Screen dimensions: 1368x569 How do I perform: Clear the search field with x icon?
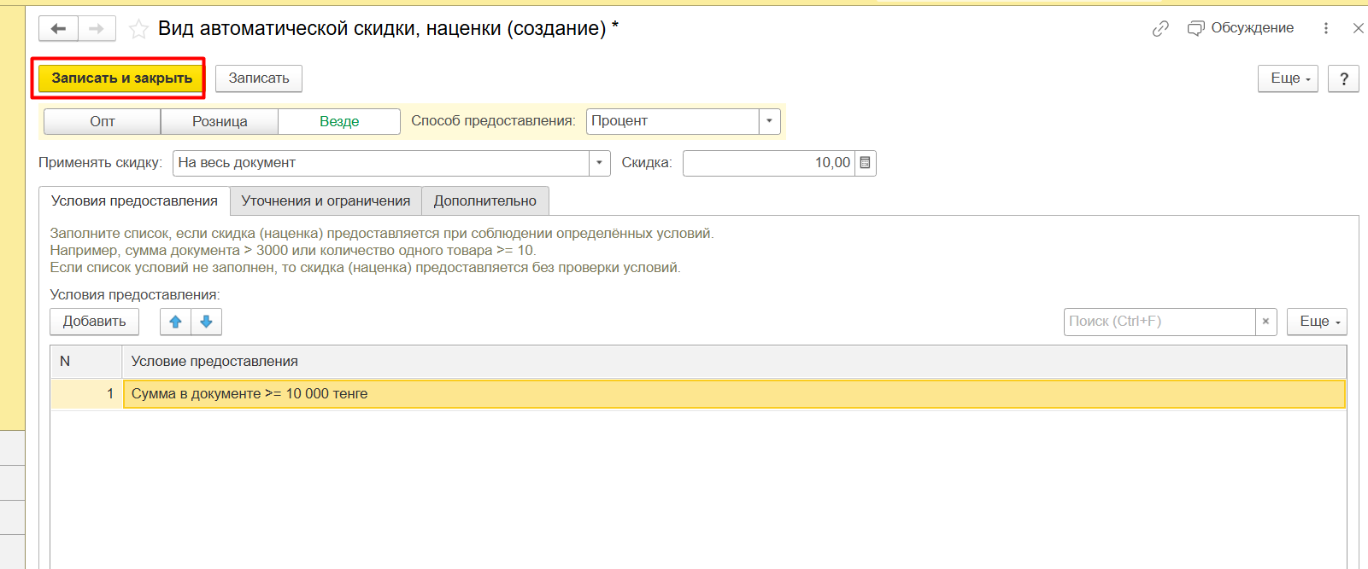pyautogui.click(x=1265, y=322)
